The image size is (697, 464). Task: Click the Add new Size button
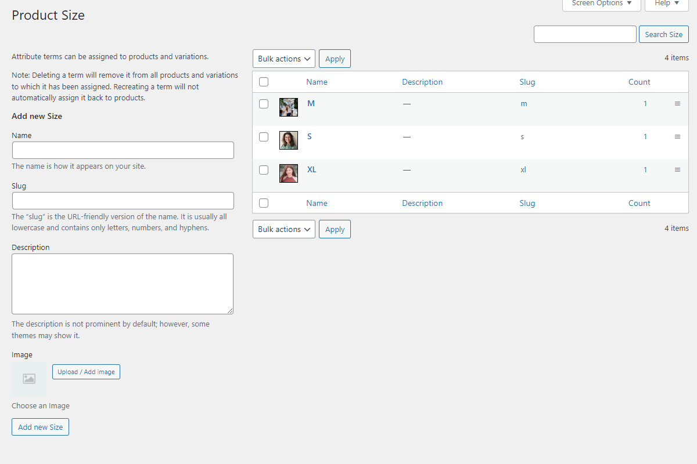tap(40, 427)
